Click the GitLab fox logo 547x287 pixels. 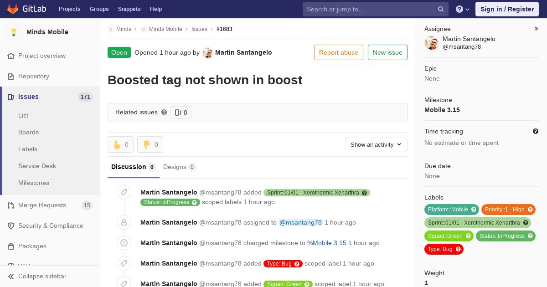click(x=13, y=9)
